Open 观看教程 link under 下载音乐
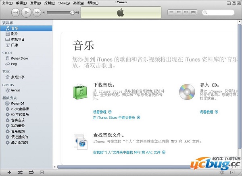The image size is (242, 176). point(102,112)
